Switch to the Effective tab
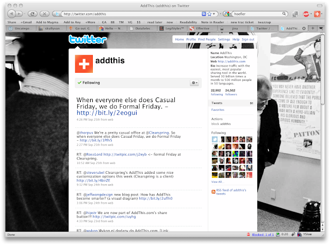Image resolution: width=330 pixels, height=245 pixels. [x=203, y=28]
